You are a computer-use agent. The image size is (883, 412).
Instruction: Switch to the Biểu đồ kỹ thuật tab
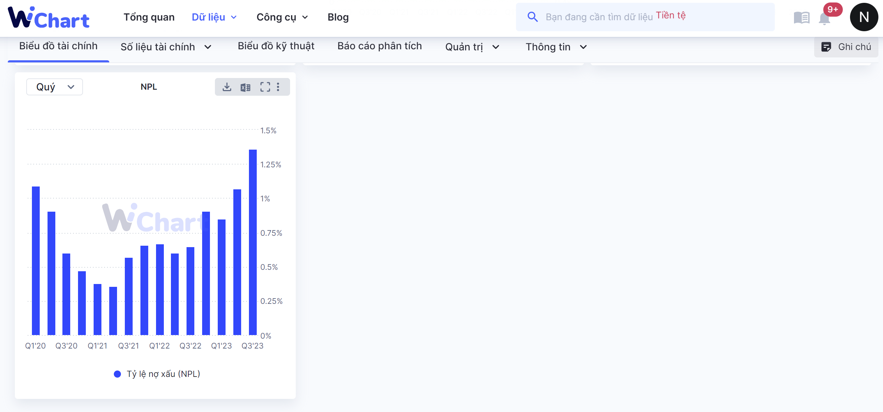tap(276, 46)
